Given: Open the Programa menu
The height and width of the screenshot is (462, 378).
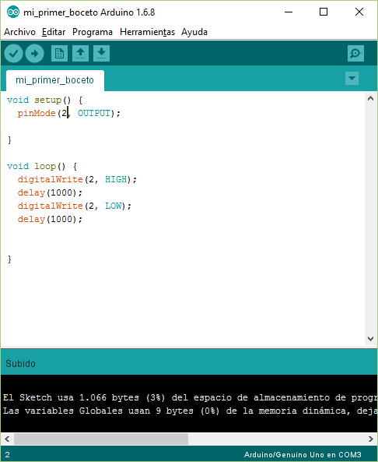Looking at the screenshot, I should tap(93, 32).
